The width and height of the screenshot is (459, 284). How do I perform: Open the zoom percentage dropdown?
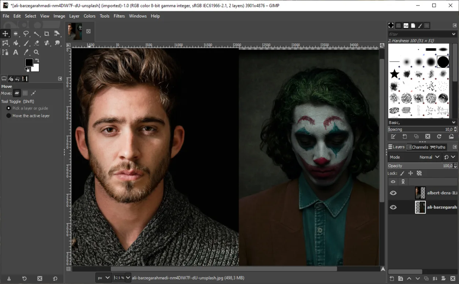tap(128, 278)
